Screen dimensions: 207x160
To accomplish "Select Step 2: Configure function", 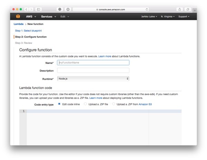I will 31,37.
